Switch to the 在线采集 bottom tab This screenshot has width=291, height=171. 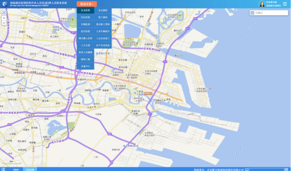click(x=30, y=170)
